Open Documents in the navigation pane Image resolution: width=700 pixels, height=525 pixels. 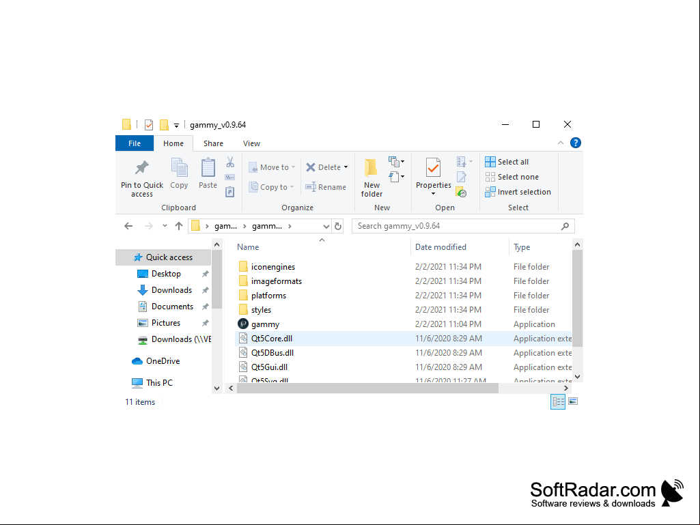point(172,307)
